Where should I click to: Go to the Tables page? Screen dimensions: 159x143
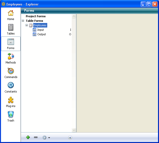click(x=11, y=29)
